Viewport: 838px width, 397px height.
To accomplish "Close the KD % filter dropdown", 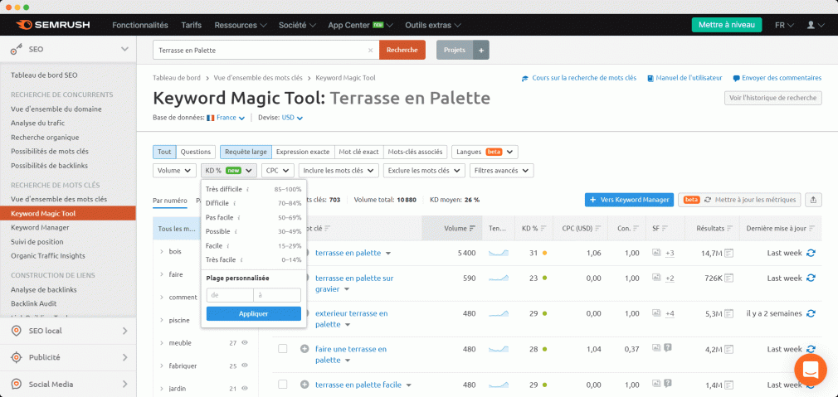I will point(229,171).
